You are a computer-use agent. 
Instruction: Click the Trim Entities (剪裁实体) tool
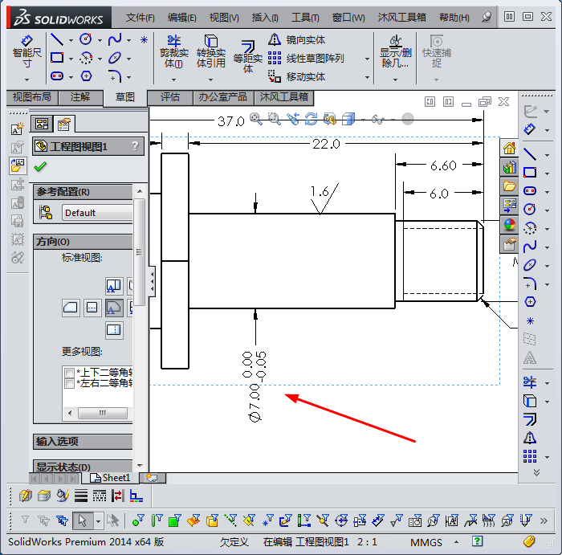click(x=173, y=51)
